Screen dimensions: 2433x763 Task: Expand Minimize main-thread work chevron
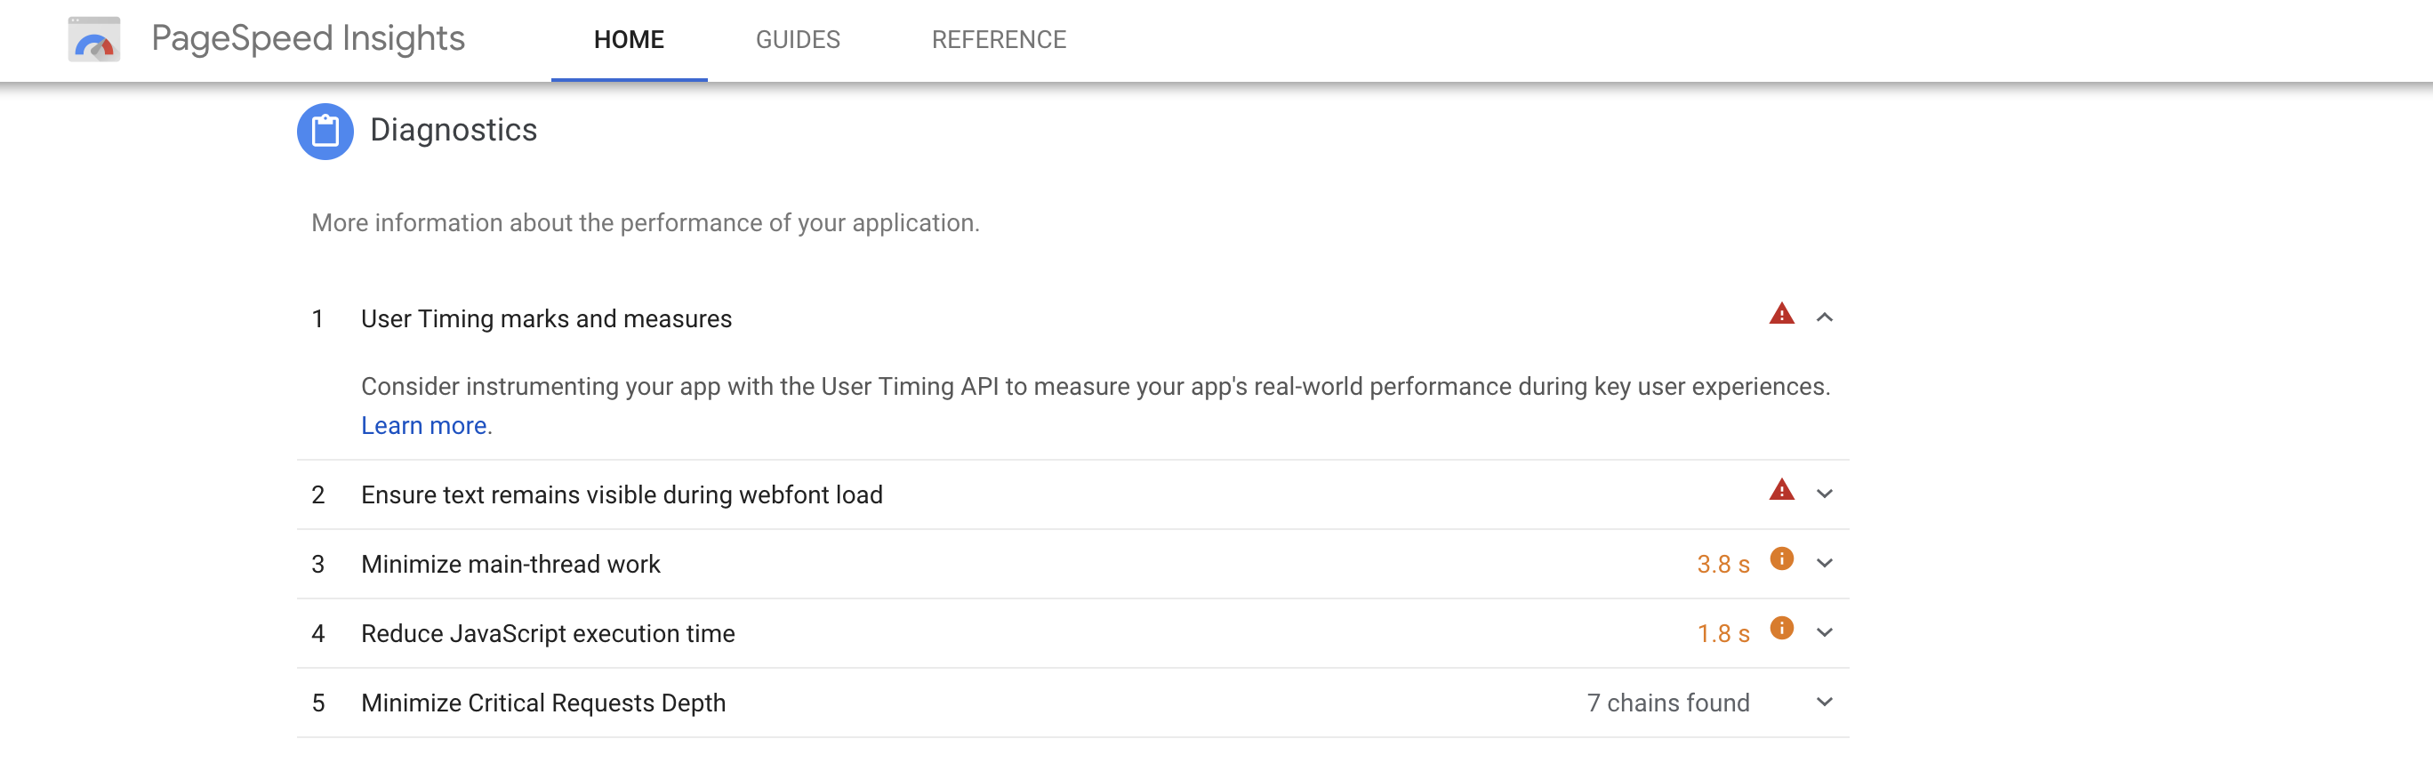pos(1825,564)
